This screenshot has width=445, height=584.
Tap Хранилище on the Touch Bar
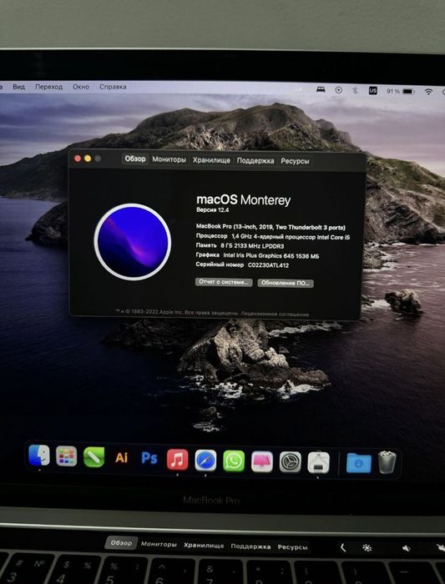coord(204,546)
